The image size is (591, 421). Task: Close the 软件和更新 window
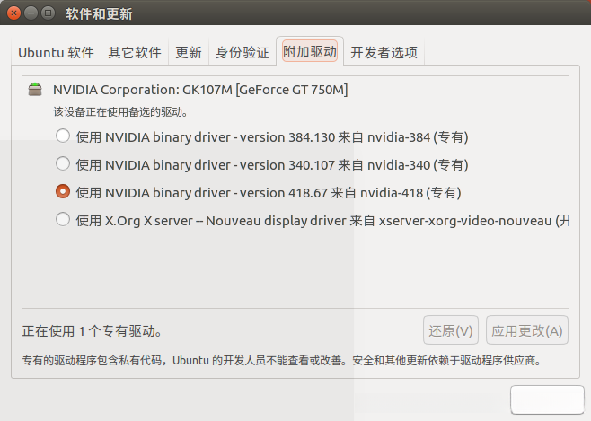tap(14, 14)
